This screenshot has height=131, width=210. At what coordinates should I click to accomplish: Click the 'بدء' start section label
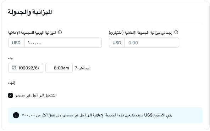pyautogui.click(x=10, y=58)
